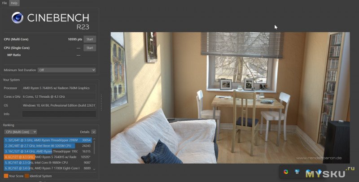Click the Cinebench sphere logo icon
The height and width of the screenshot is (182, 359).
pos(18,18)
